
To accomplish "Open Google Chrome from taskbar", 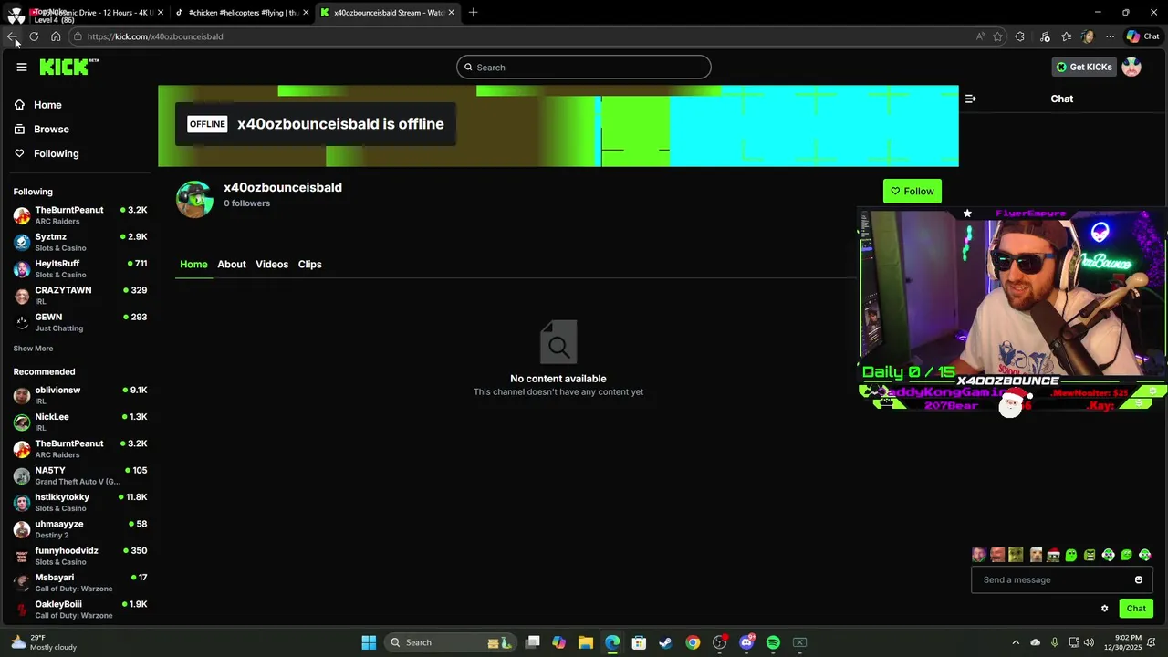I will click(x=693, y=642).
